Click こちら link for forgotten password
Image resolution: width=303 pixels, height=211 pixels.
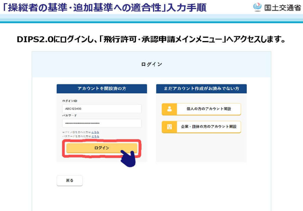[96, 136]
